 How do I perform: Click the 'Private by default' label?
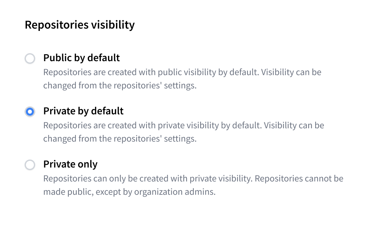[83, 111]
